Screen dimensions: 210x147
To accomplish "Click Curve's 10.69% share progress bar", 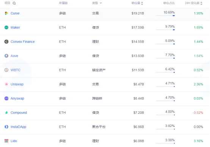I will pyautogui.click(x=165, y=15).
